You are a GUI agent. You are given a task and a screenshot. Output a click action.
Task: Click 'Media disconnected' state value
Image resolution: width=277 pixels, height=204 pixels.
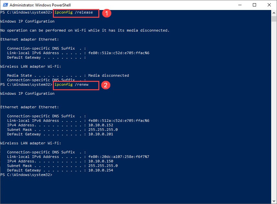click(x=109, y=75)
